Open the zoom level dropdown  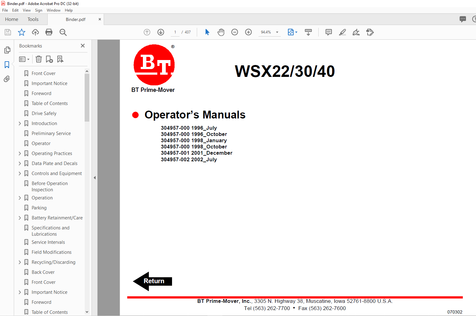(x=277, y=32)
